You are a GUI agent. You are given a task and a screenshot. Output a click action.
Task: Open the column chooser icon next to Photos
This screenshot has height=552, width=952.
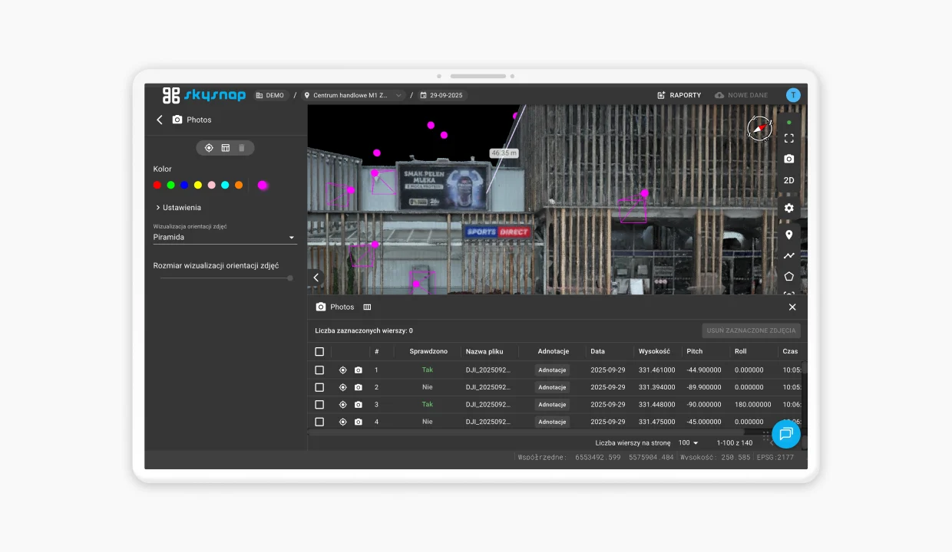(367, 307)
